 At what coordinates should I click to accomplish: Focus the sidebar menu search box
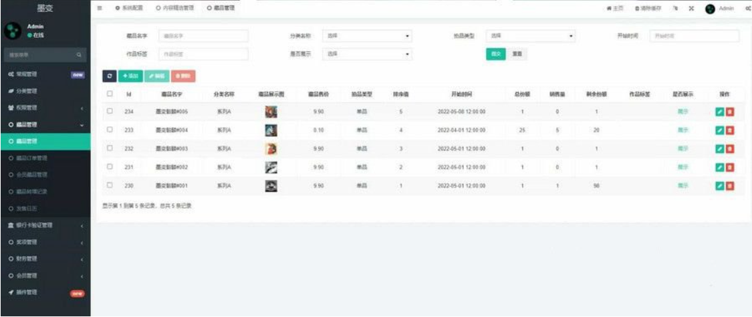point(45,55)
